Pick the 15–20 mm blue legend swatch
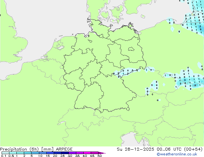This screenshot has width=204, height=157. (50, 153)
